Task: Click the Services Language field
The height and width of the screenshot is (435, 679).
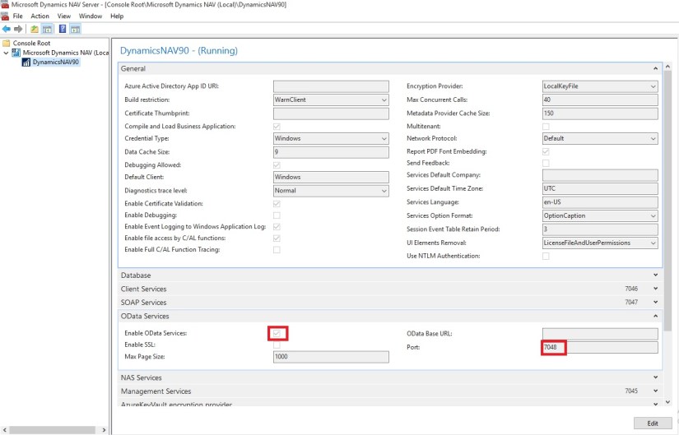Action: coord(600,202)
